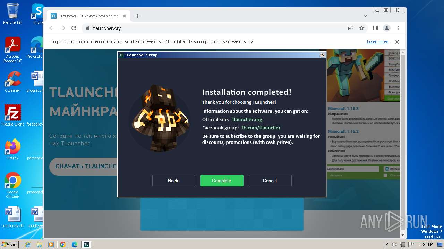Screen dimensions: 444x249
Task: Click the СКАЧАТЬ TLAUNCHER download button
Action: click(83, 166)
